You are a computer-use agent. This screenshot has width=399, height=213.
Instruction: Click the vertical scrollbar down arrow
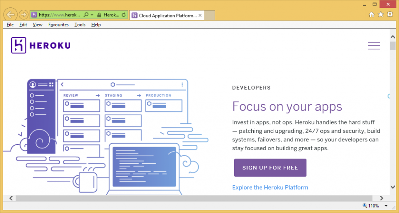[x=392, y=187]
